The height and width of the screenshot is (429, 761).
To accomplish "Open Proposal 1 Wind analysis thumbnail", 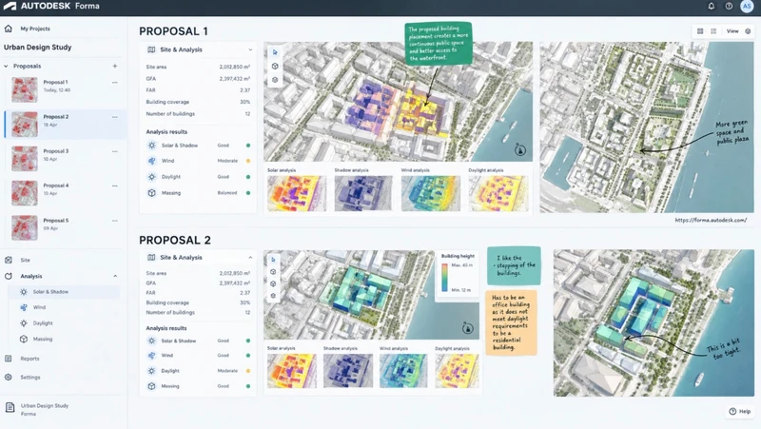I will coord(431,193).
